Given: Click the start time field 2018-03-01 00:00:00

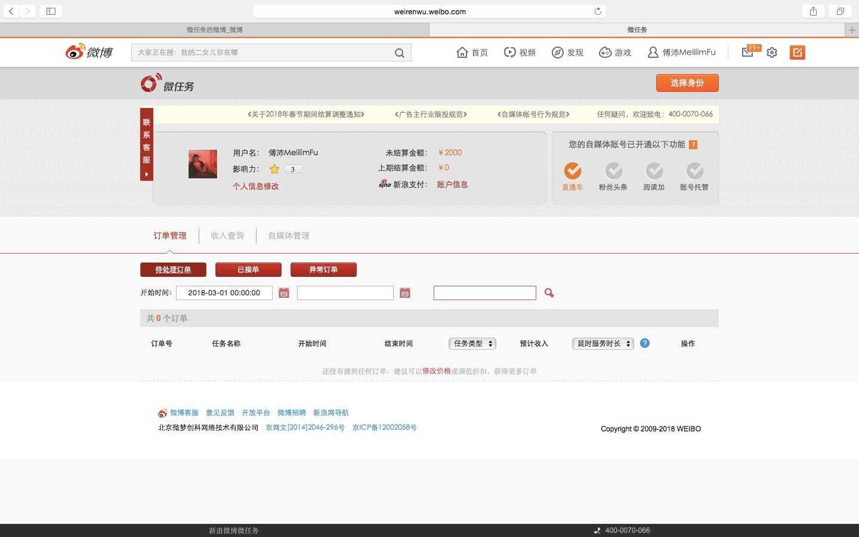Looking at the screenshot, I should tap(224, 293).
